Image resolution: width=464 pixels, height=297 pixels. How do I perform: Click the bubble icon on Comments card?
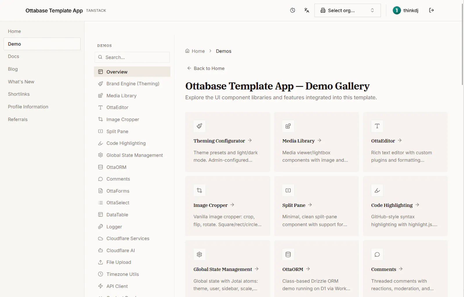[x=377, y=254]
